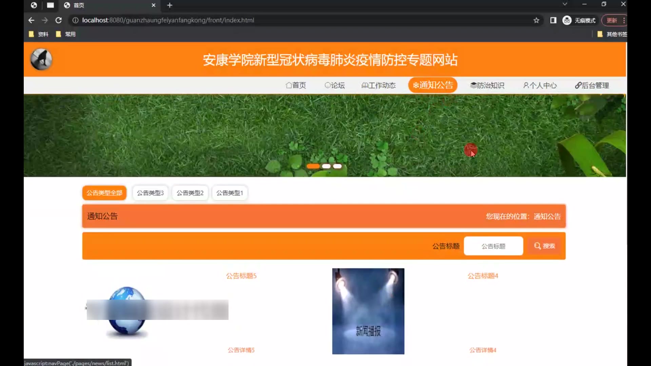Expand the tab search chevron
651x366 pixels.
pyautogui.click(x=565, y=4)
